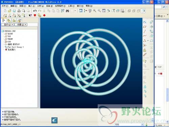Click the Zoom In magnifier icon
The image size is (169, 127).
[x=95, y=11]
